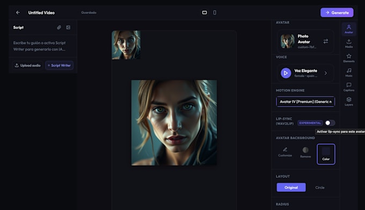Choose Remove avatar background
The image size is (365, 210).
point(305,153)
